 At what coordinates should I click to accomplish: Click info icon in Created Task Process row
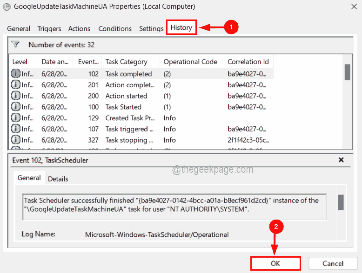click(15, 118)
